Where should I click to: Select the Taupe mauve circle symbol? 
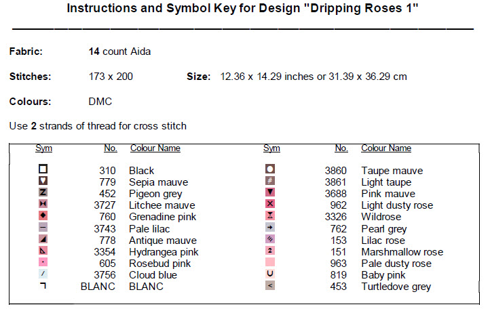(269, 169)
